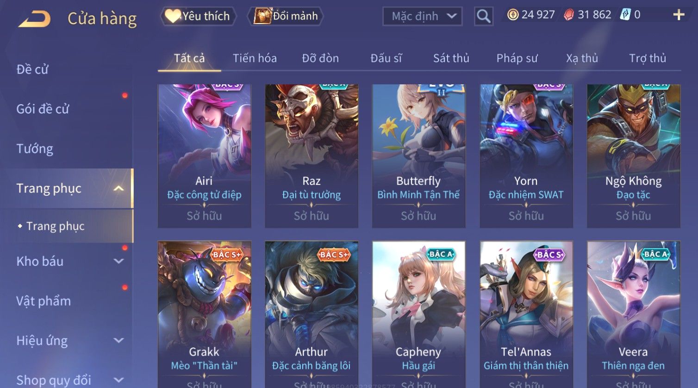Tap the gold coin balance icon
Viewport: 698px width, 388px height.
[x=513, y=15]
